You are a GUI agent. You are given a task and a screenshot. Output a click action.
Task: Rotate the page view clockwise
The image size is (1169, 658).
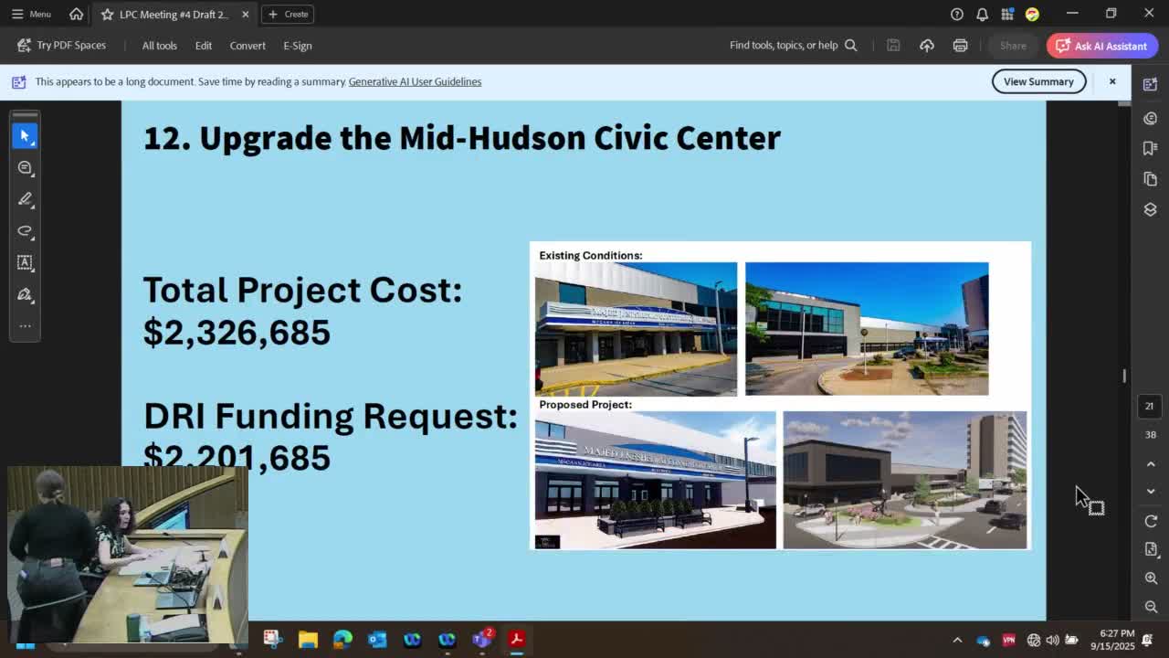coord(1151,521)
